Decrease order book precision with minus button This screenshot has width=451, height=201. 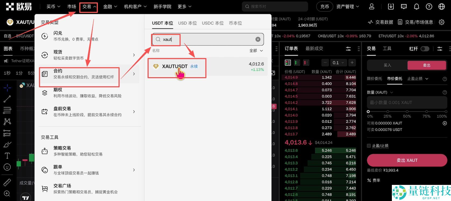point(325,63)
